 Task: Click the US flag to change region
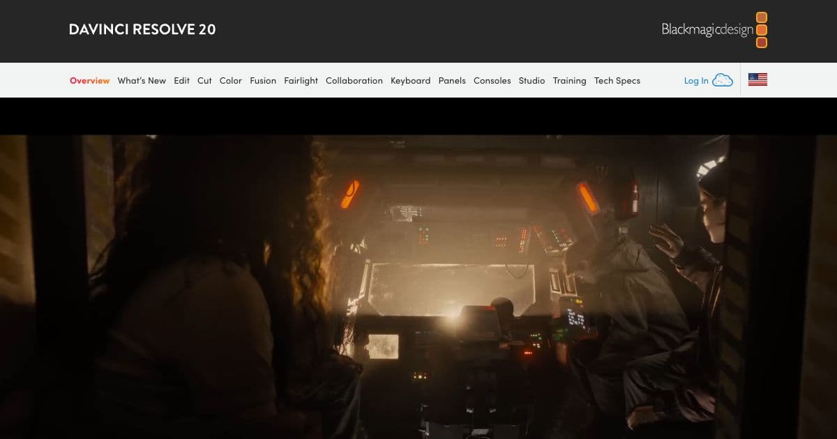click(757, 79)
